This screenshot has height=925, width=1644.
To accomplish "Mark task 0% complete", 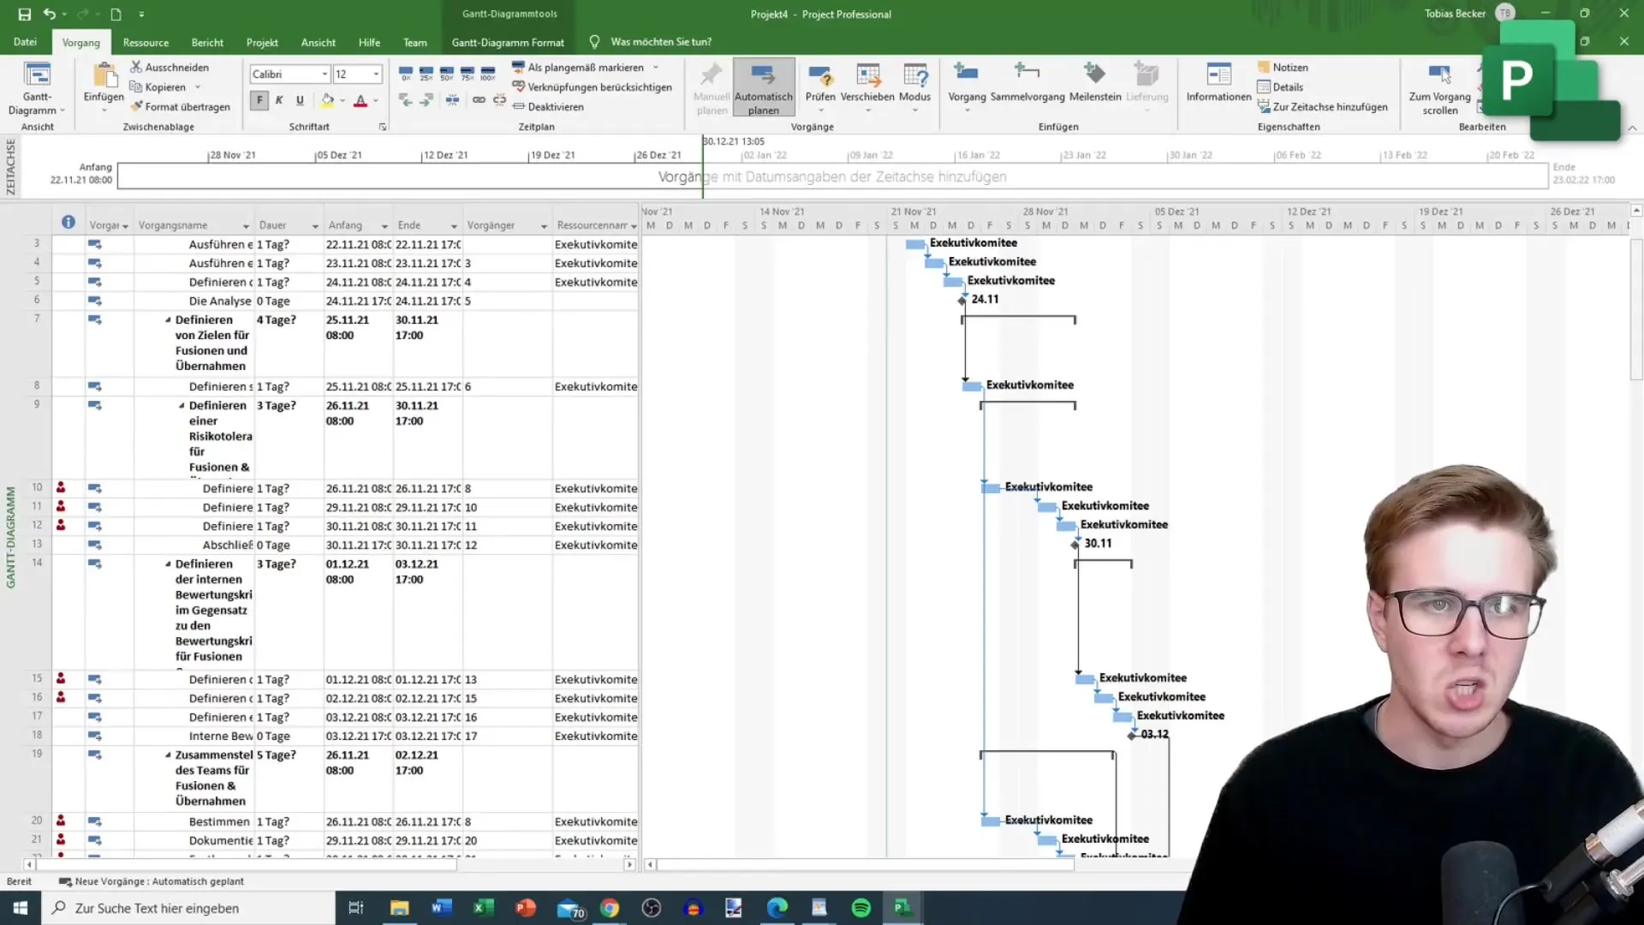I will tap(406, 74).
